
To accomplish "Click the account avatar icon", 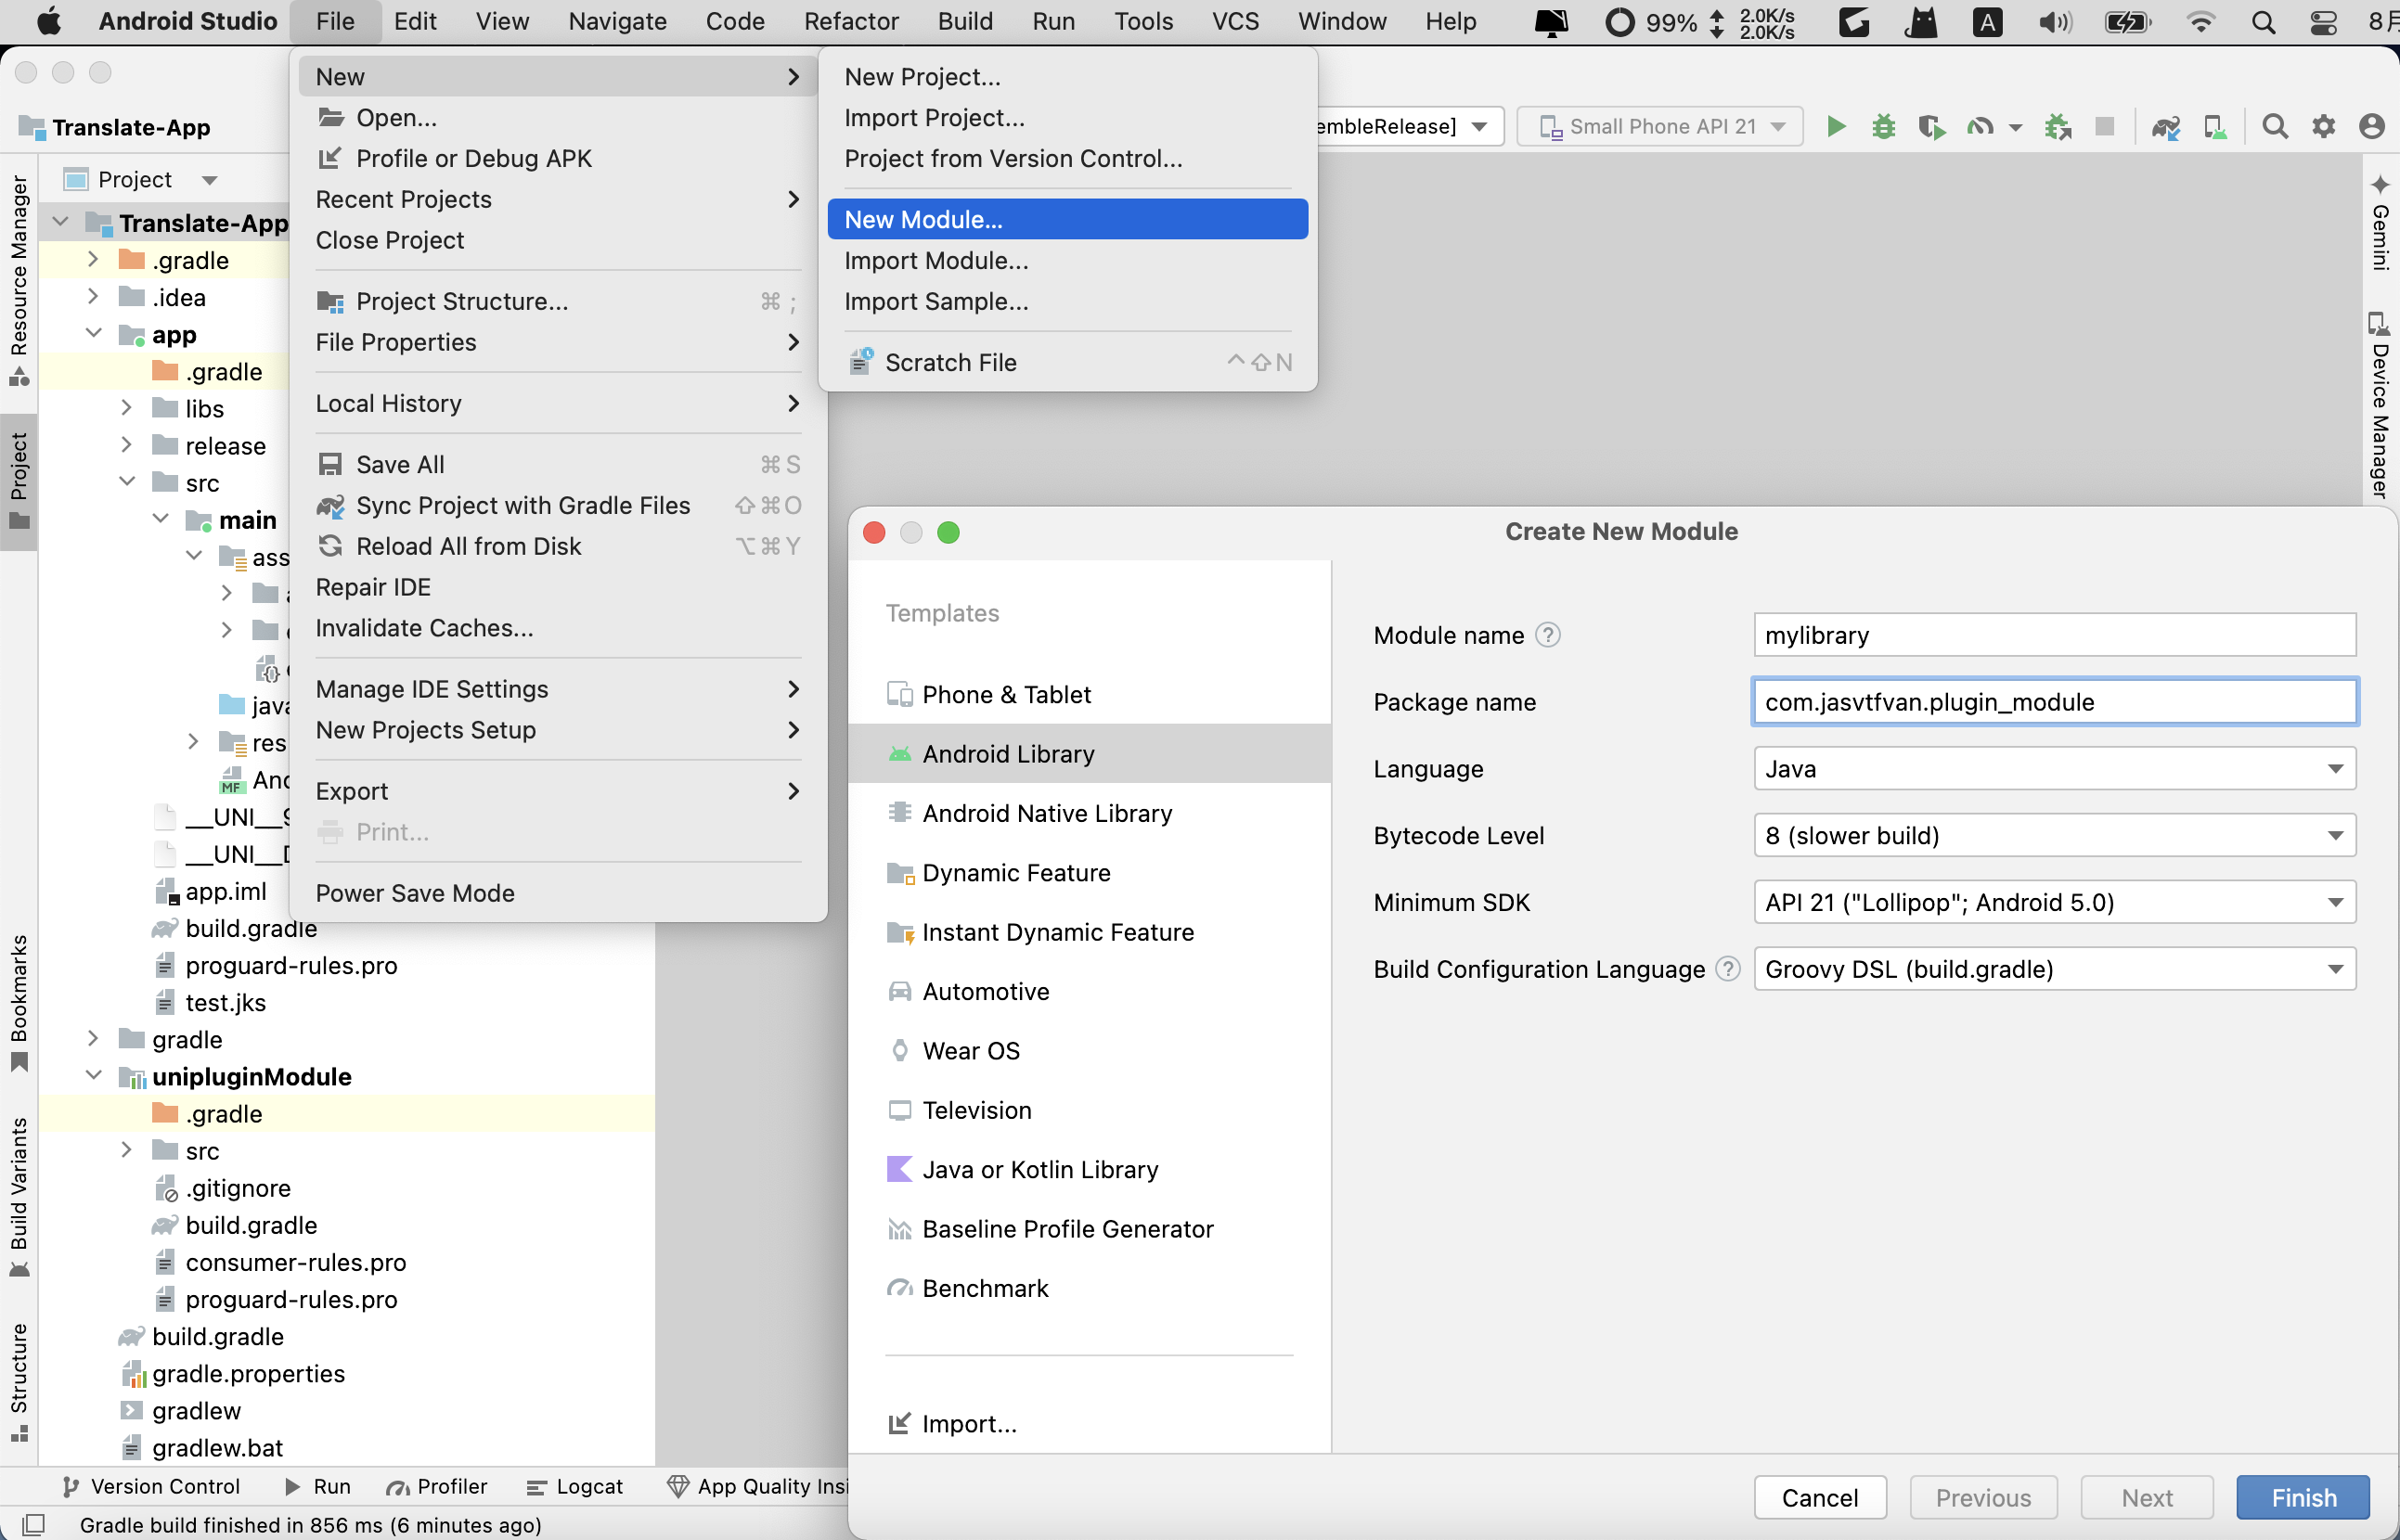I will click(x=2371, y=126).
